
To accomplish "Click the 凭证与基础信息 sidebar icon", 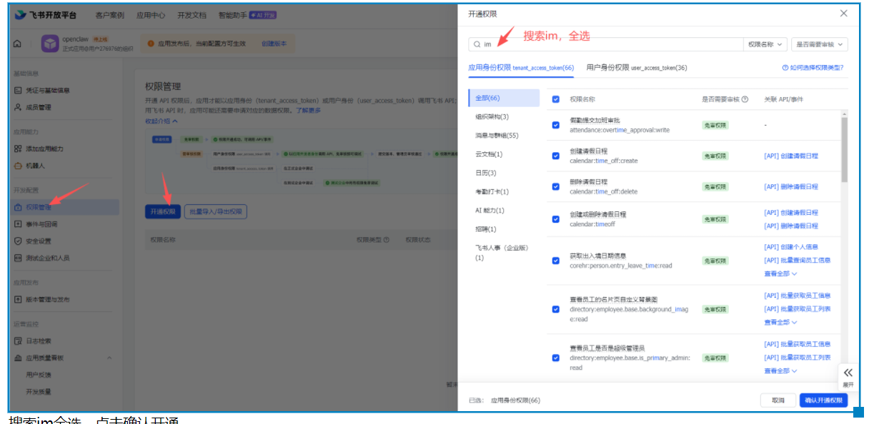I will tap(19, 91).
